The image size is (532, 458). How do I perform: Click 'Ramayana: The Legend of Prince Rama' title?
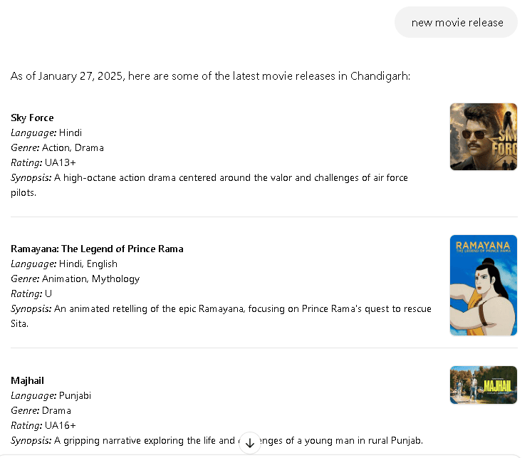(x=97, y=249)
